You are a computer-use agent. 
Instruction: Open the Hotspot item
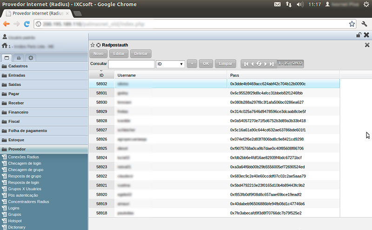(x=15, y=221)
